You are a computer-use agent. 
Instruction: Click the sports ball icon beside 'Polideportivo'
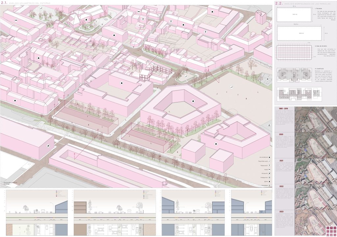pyautogui.click(x=269, y=177)
